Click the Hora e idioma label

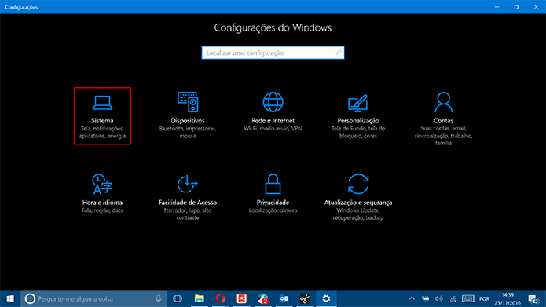tap(102, 203)
